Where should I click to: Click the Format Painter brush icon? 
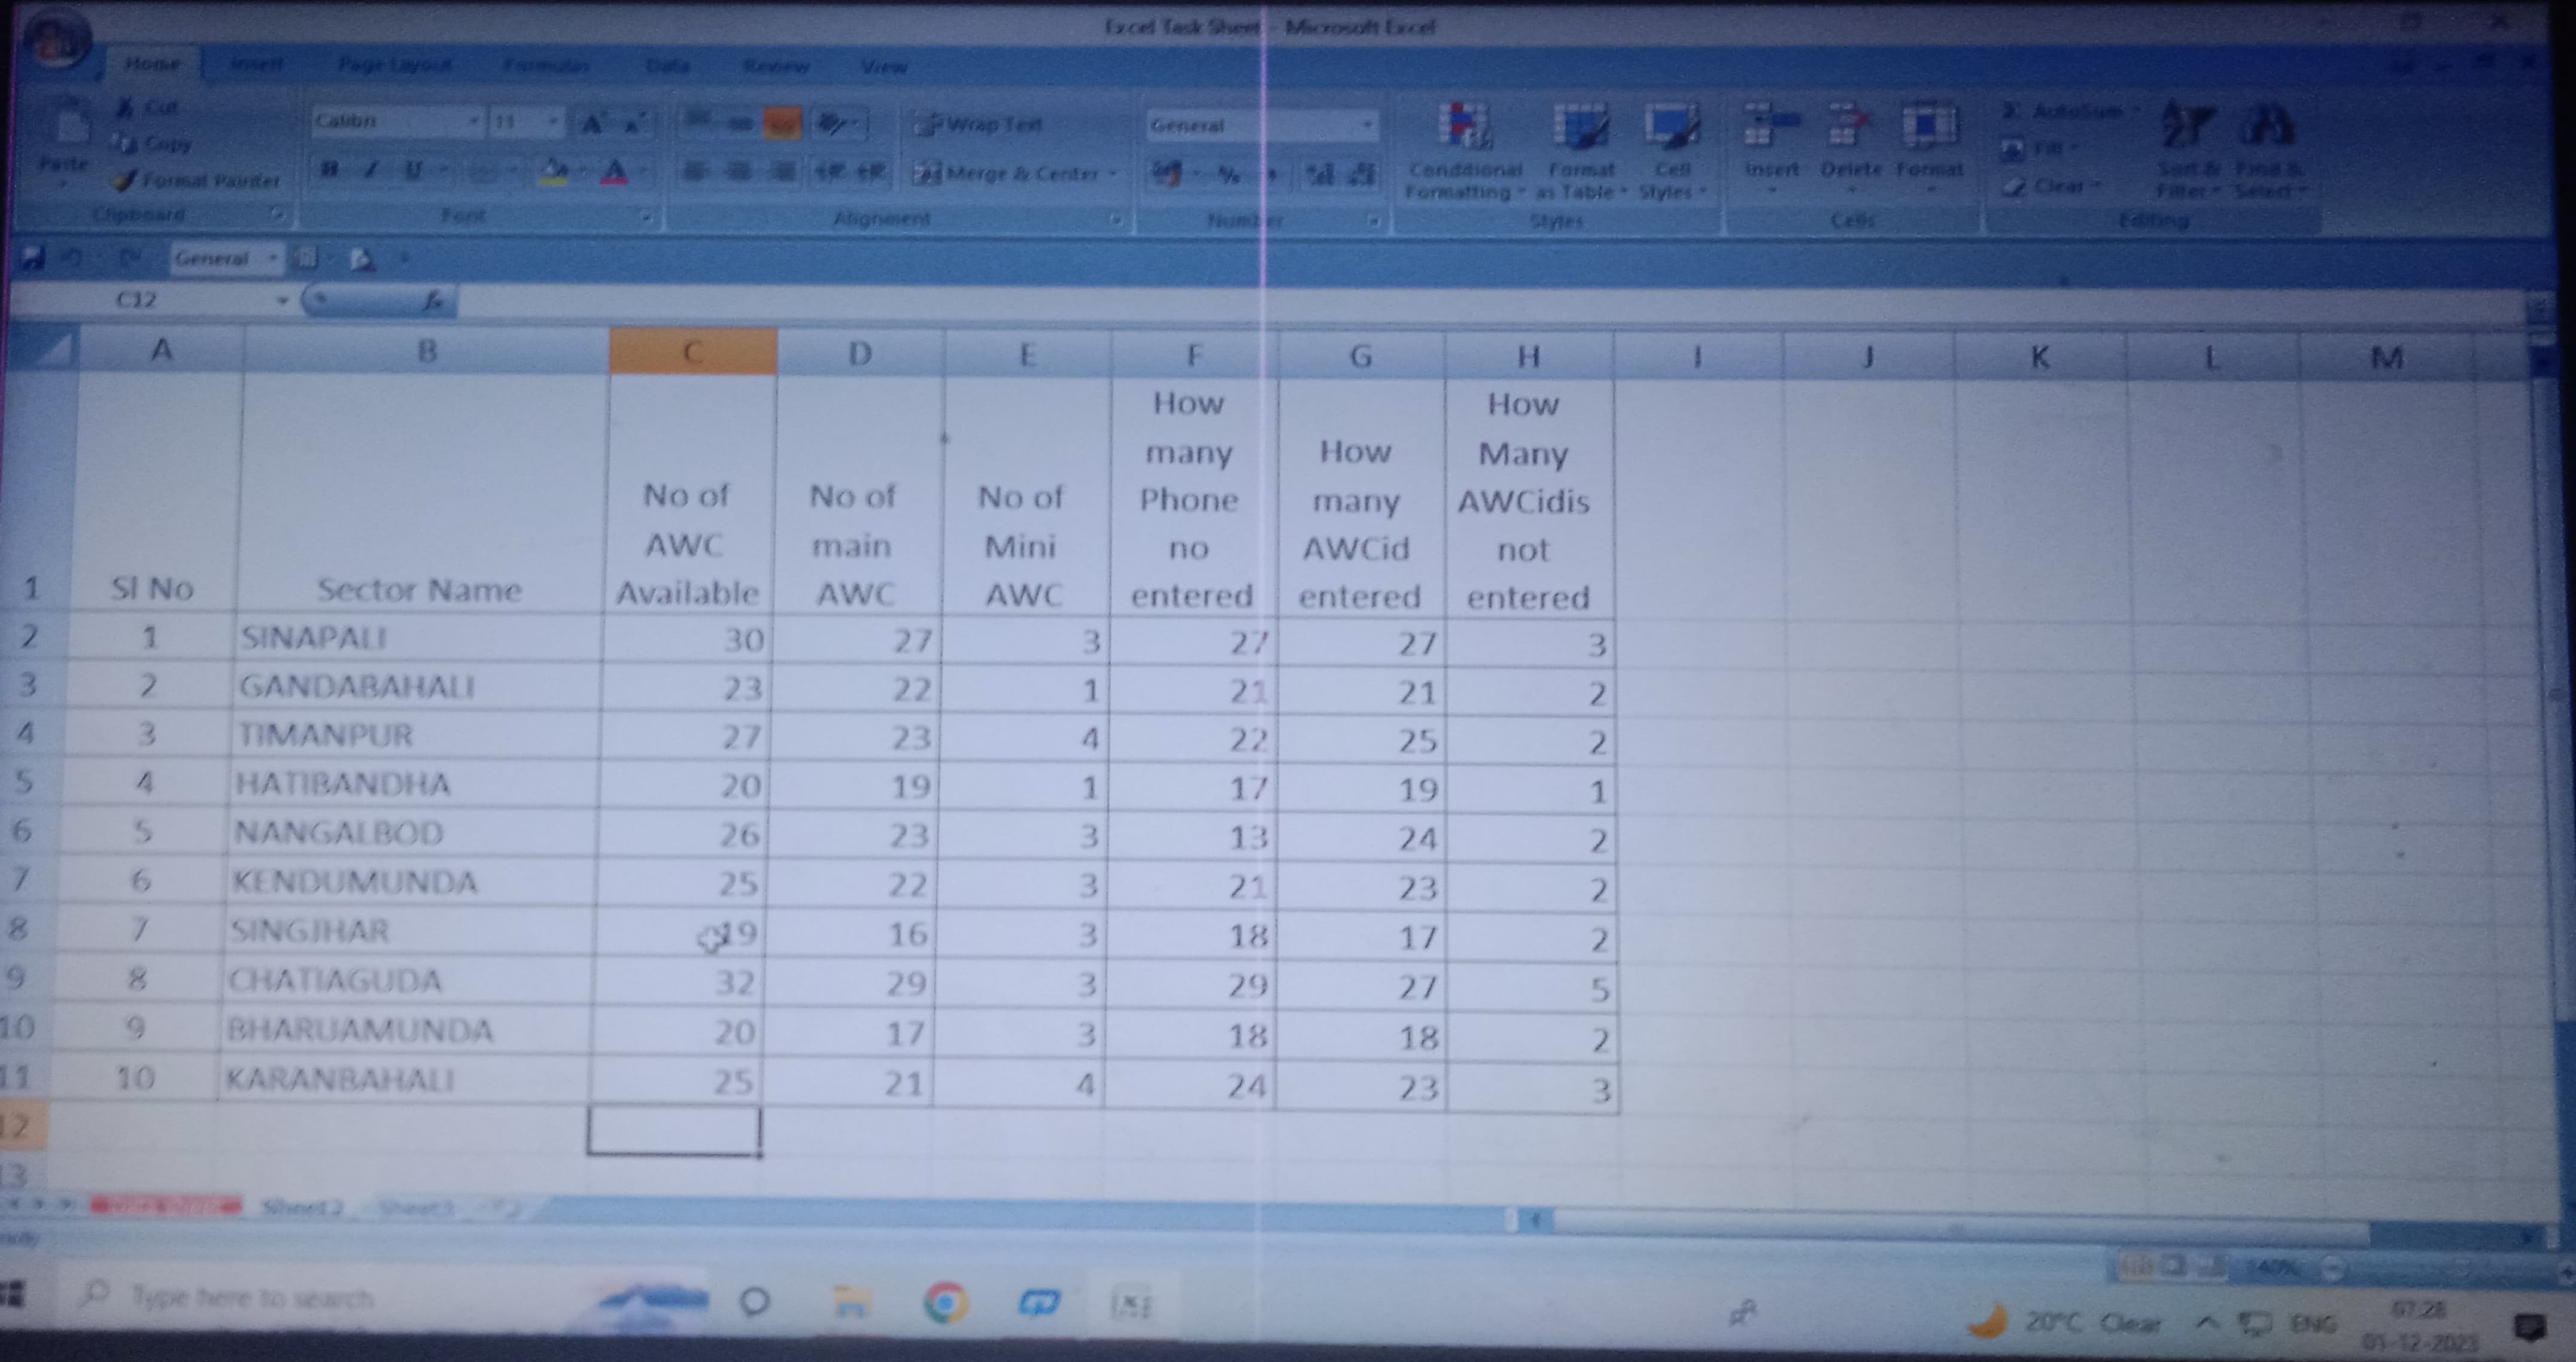click(126, 181)
